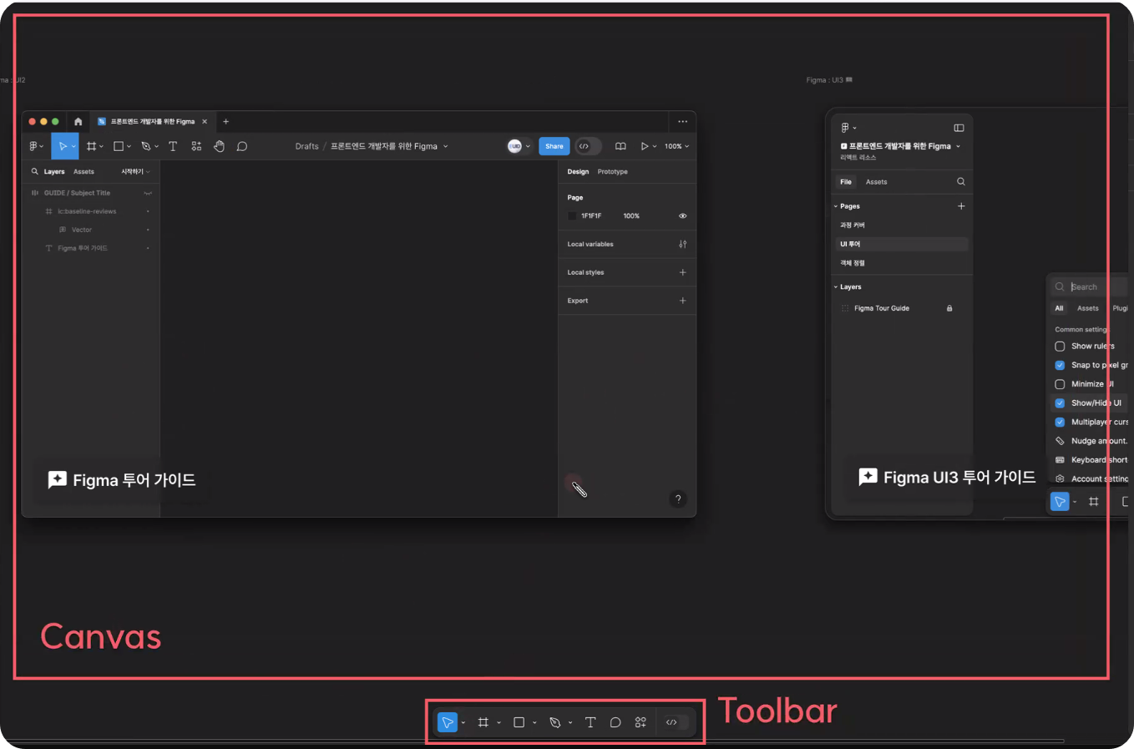This screenshot has height=749, width=1134.
Task: Open file name dropdown in UI3 panel
Action: click(958, 146)
